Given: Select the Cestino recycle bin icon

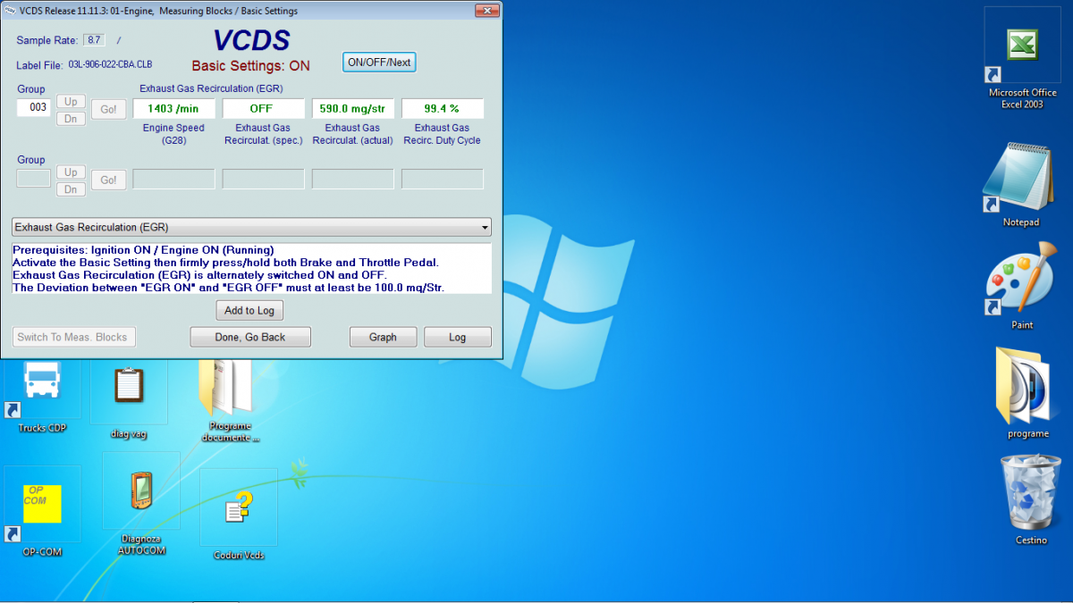Looking at the screenshot, I should point(1030,499).
